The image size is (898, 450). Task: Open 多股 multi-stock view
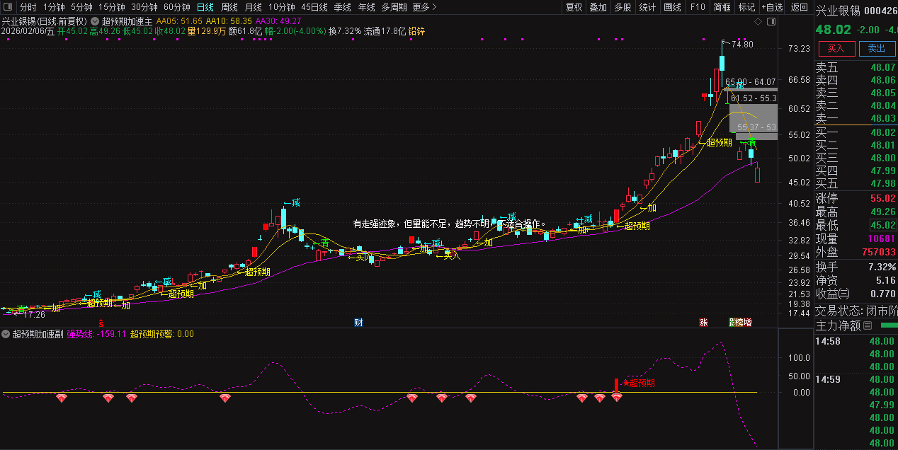pyautogui.click(x=623, y=7)
